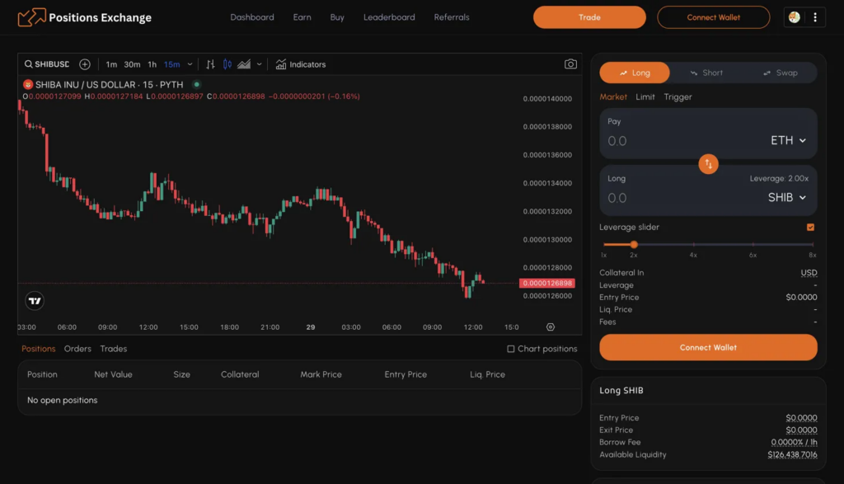Image resolution: width=844 pixels, height=484 pixels.
Task: Open the symbol search for SHIBUSD
Action: coord(47,64)
